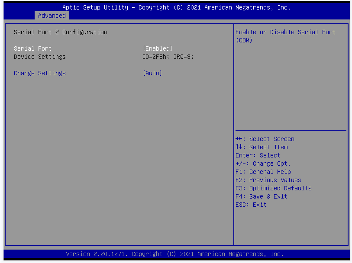Toggle the Serial Port [Enabled] value
This screenshot has width=352, height=263.
click(x=158, y=48)
